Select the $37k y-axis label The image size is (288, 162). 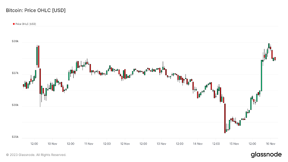point(15,73)
